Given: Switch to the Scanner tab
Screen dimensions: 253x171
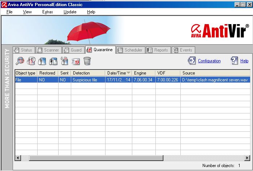Looking at the screenshot, I should (x=49, y=50).
